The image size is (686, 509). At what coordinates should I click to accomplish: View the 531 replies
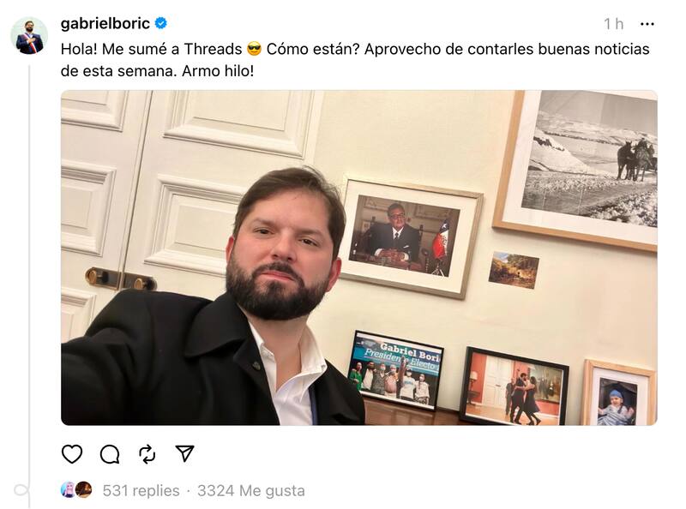141,491
